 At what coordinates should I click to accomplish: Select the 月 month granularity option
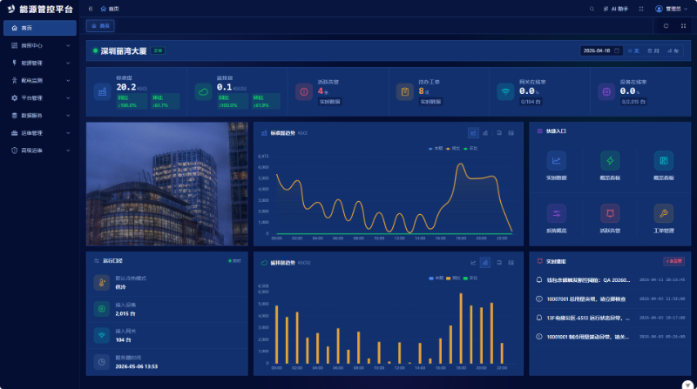pos(653,50)
